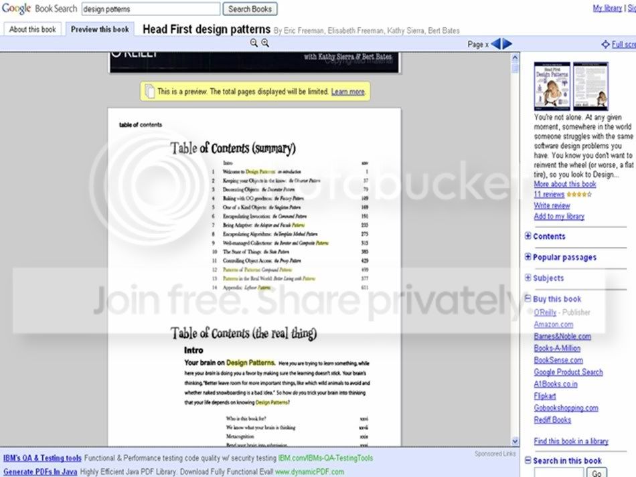Open the Amazon.com buy link
Image resolution: width=636 pixels, height=477 pixels.
(554, 324)
